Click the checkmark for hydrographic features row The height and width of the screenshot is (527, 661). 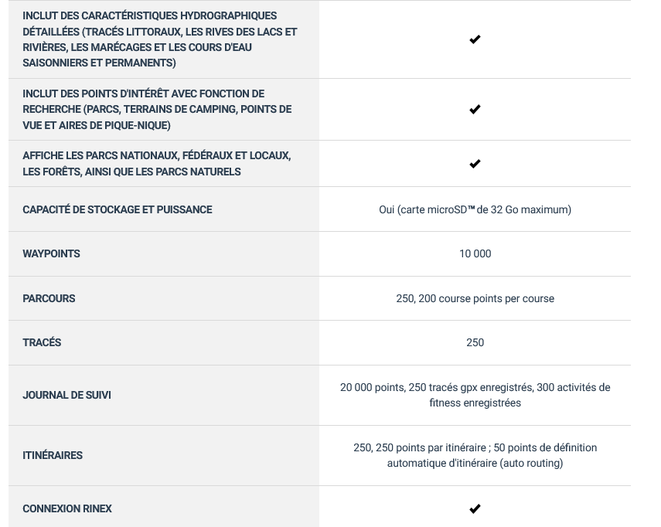point(475,39)
